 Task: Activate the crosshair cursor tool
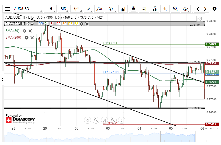click(165, 9)
